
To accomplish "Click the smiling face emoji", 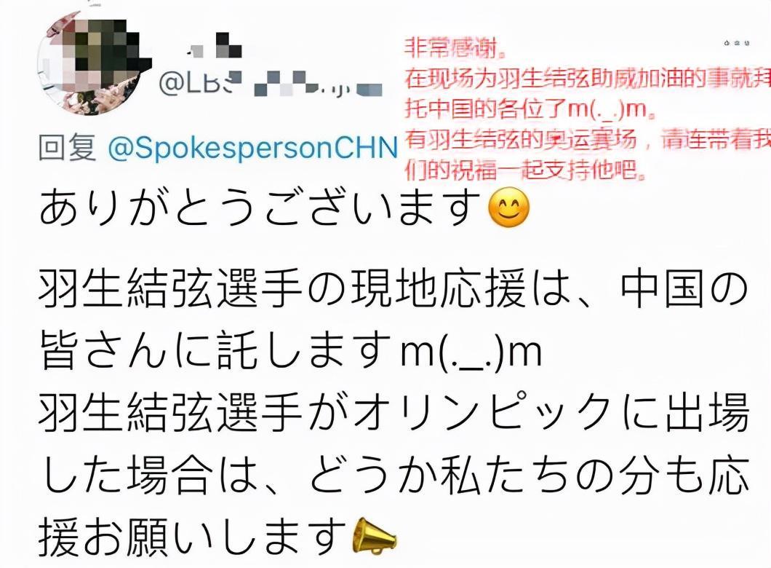I will coord(508,208).
